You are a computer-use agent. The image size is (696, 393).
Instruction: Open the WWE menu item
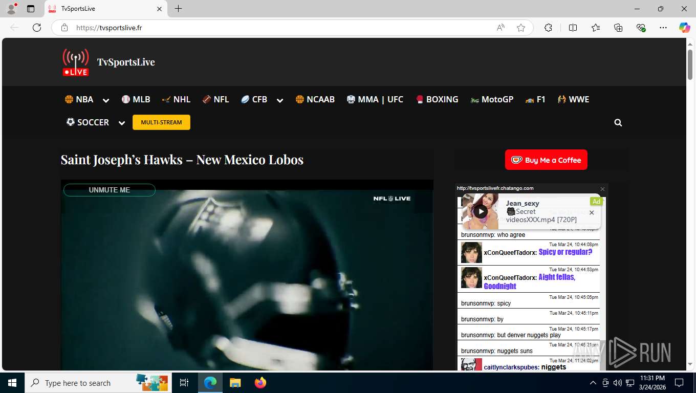(574, 99)
